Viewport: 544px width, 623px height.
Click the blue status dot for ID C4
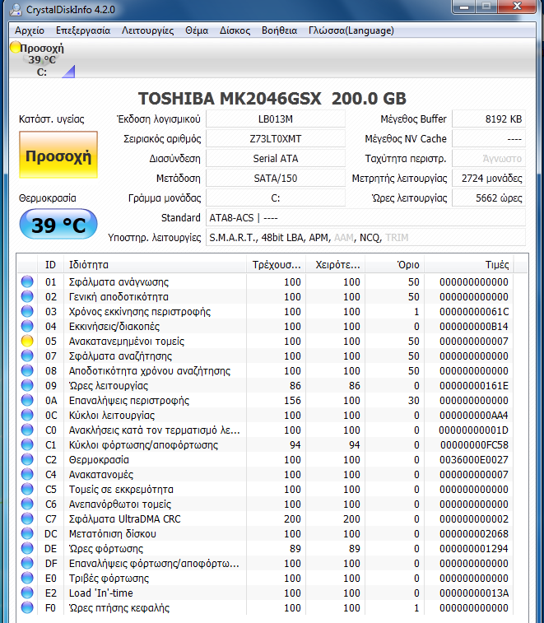click(x=27, y=474)
